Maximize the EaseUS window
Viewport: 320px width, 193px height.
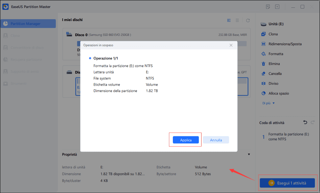[x=302, y=7]
